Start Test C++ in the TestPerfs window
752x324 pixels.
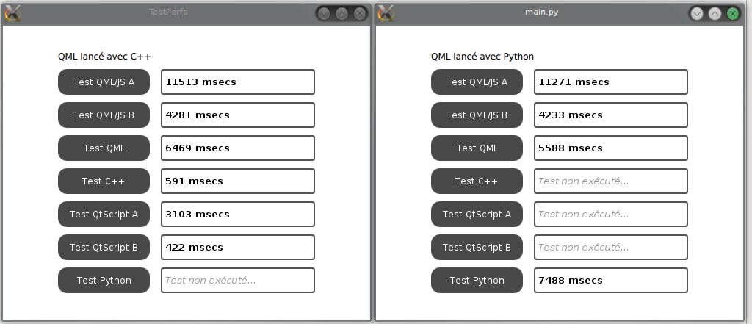[x=104, y=181]
